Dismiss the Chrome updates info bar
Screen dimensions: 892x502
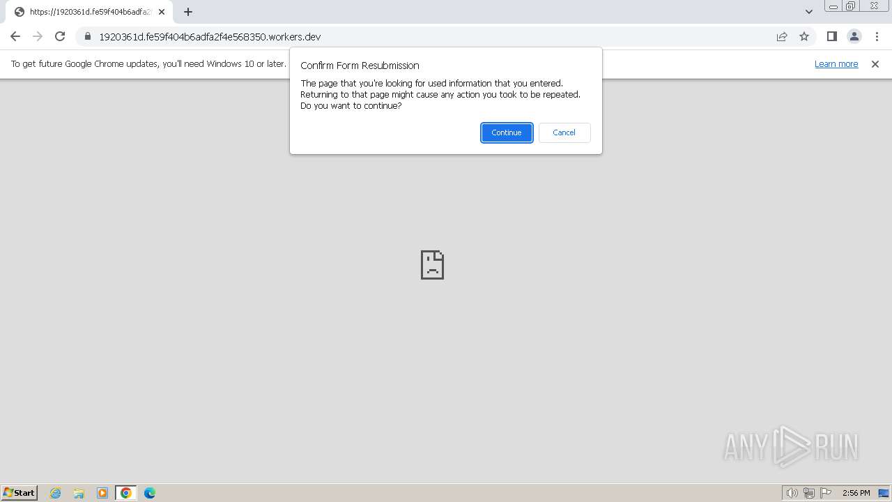coord(875,63)
